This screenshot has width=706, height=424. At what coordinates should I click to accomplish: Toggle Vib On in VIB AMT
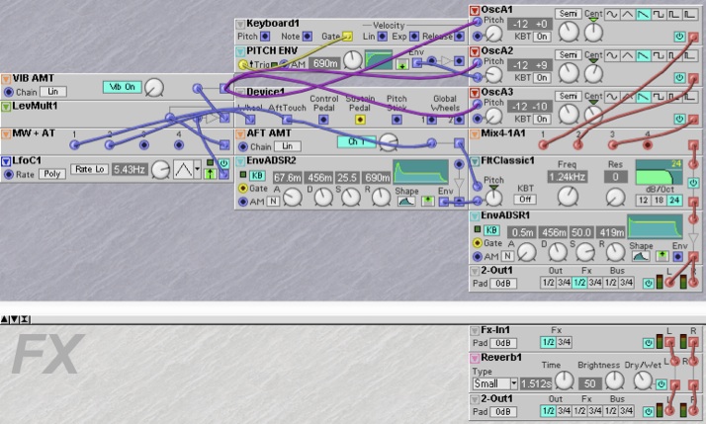tap(122, 89)
